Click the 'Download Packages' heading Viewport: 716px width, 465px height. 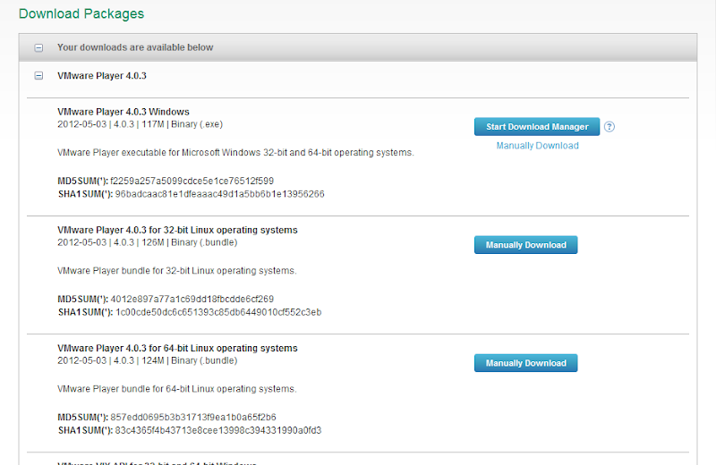coord(81,13)
